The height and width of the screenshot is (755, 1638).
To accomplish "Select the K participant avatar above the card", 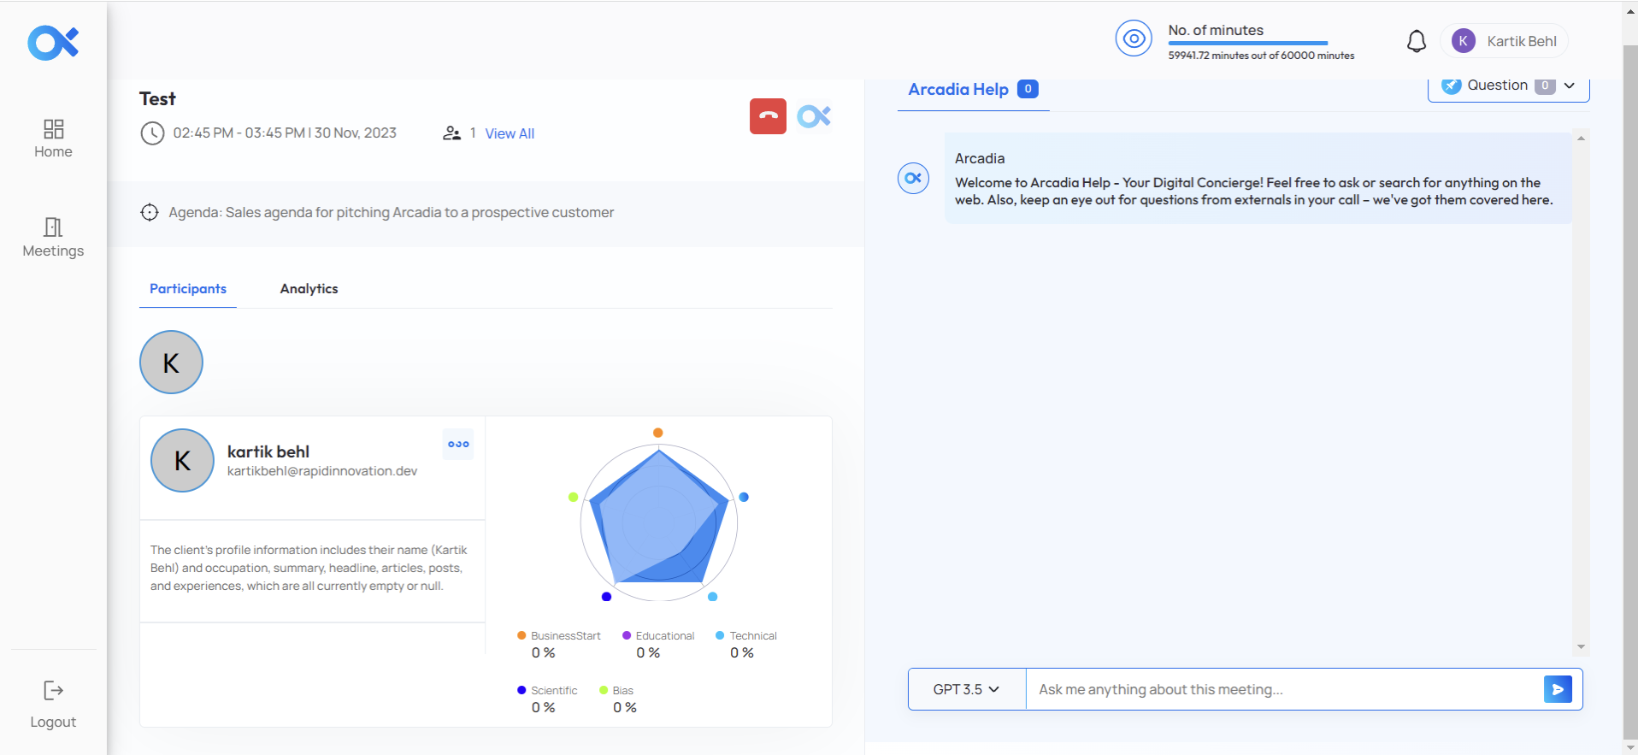I will pos(171,363).
